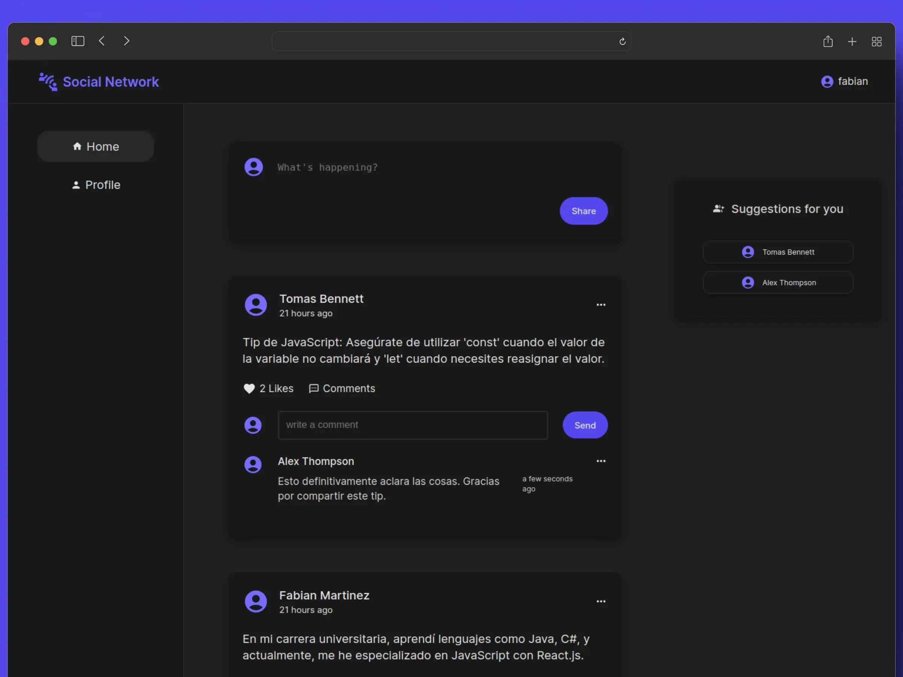Click the 2 Likes count
The width and height of the screenshot is (903, 677).
277,389
